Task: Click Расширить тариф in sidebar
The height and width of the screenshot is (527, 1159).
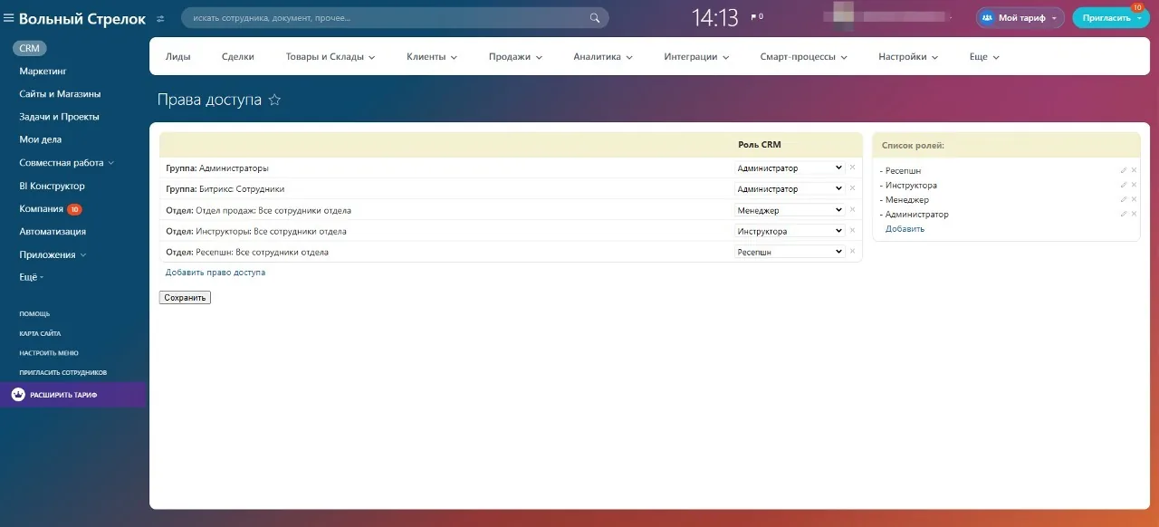Action: [x=72, y=395]
